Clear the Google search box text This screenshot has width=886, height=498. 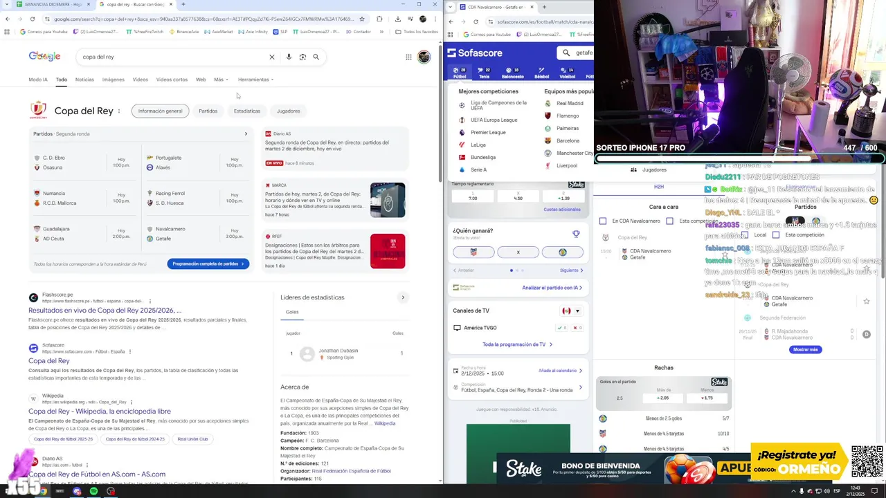(272, 57)
